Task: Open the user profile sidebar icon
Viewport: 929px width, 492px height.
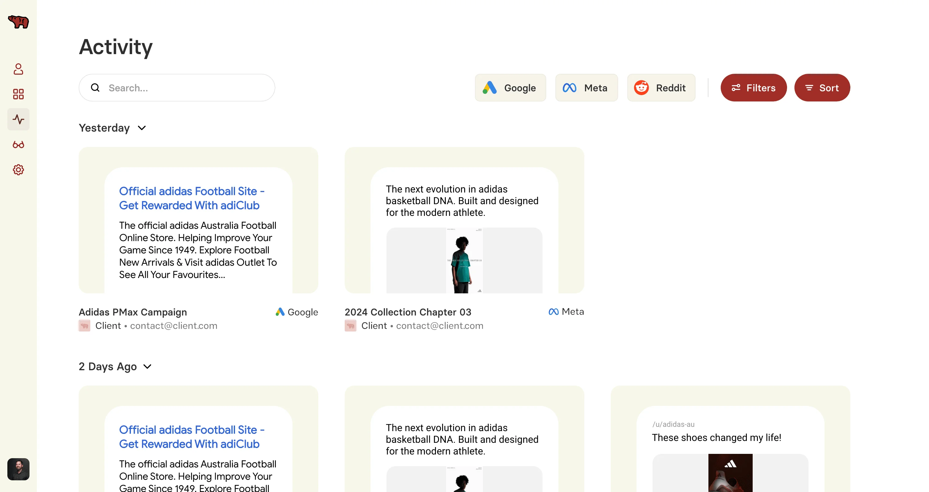Action: pos(18,69)
